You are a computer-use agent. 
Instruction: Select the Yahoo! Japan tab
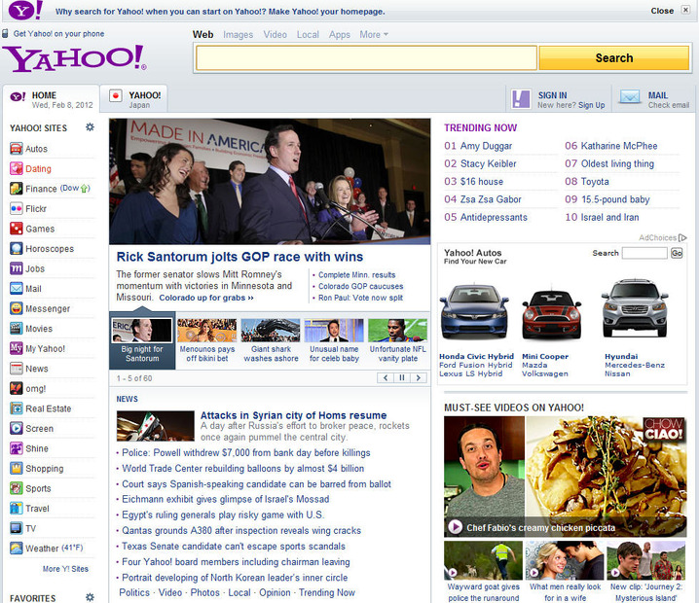point(133,99)
